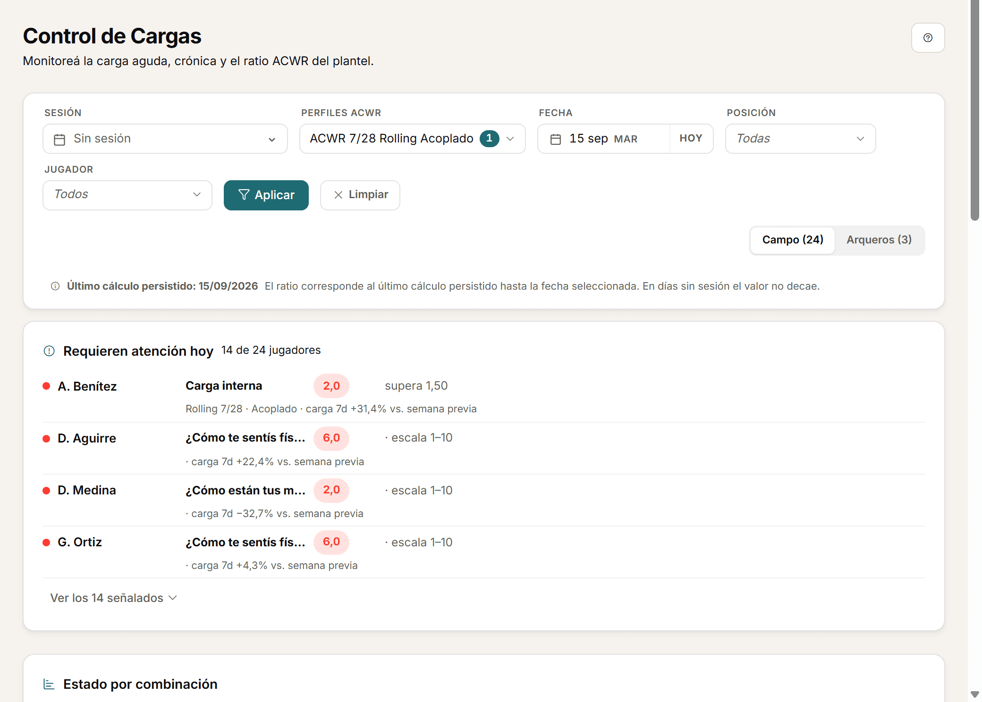
Task: Clear filters with the Limpiar button
Action: click(360, 195)
